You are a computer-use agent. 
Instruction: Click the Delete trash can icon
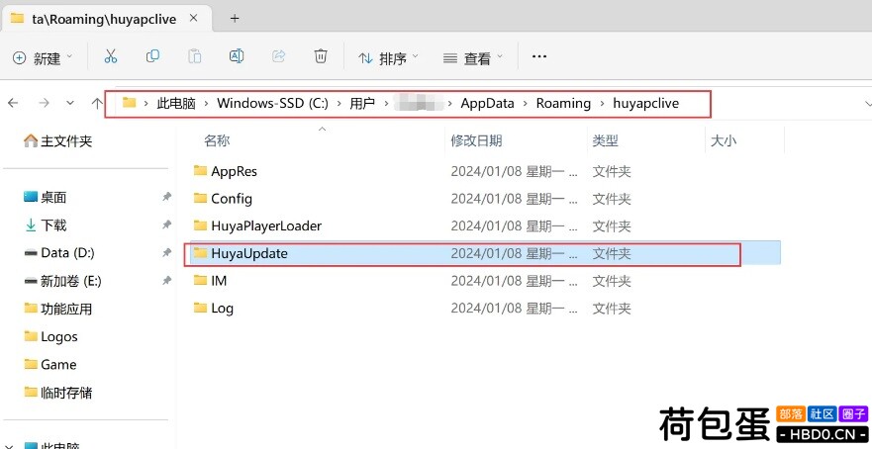(x=321, y=56)
